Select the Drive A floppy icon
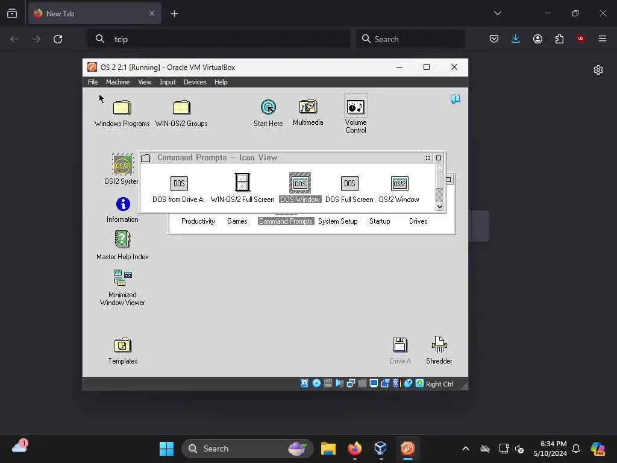This screenshot has width=617, height=463. coord(400,345)
